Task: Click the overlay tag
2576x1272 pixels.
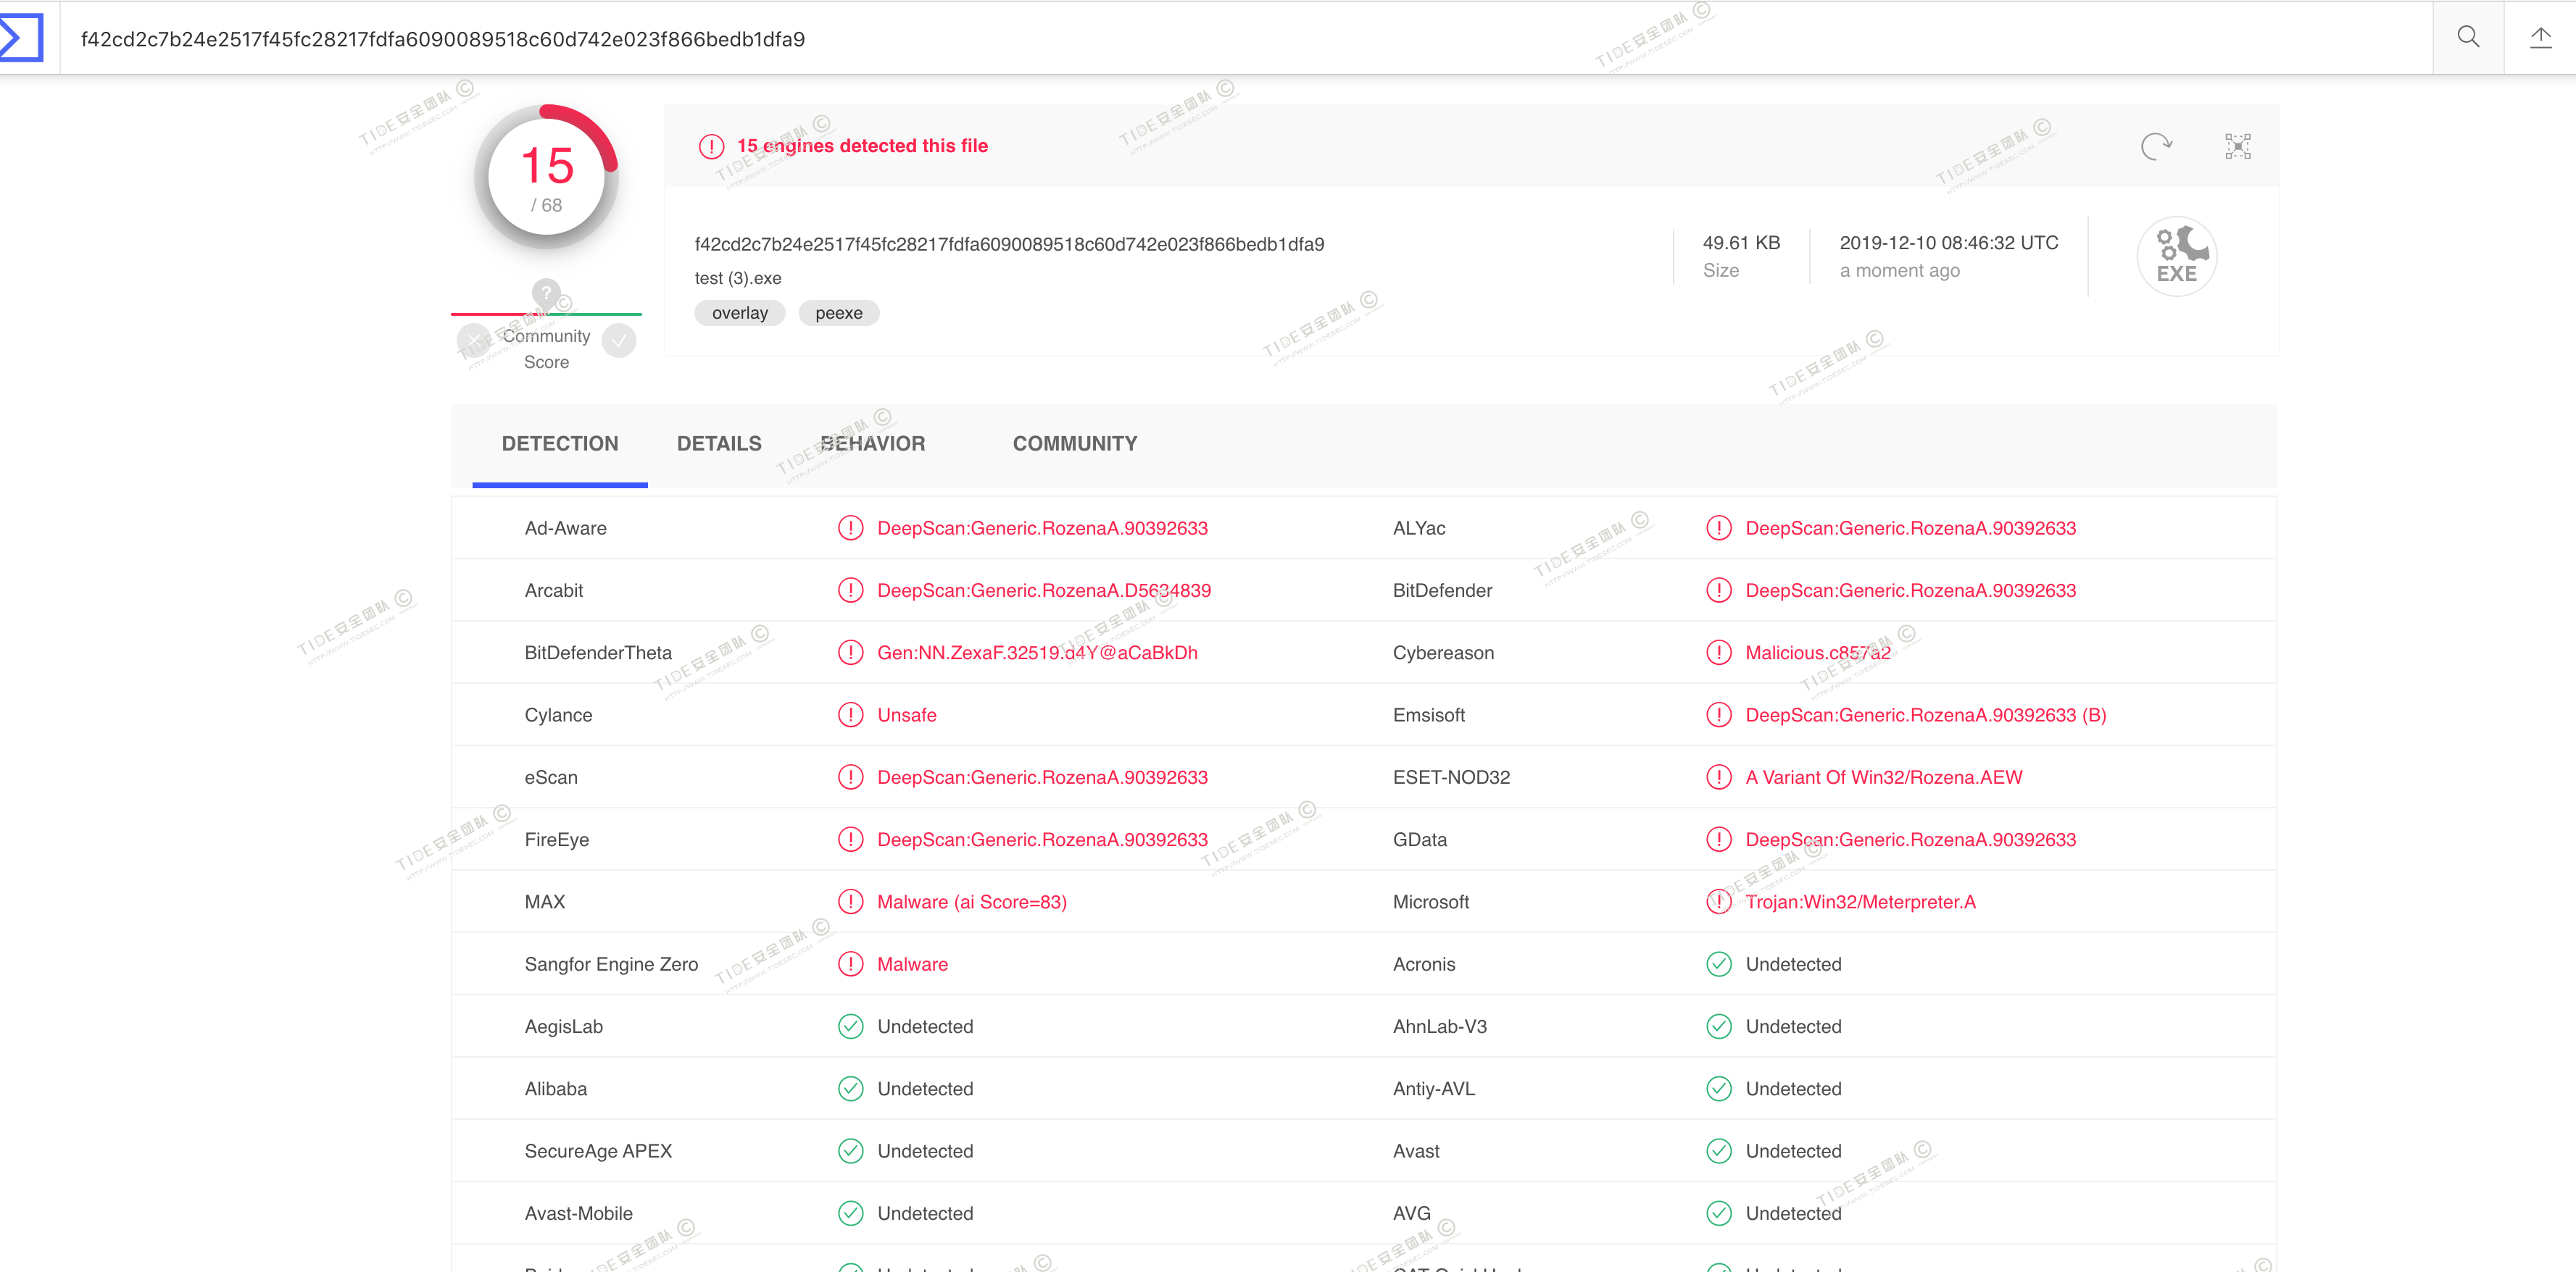Action: pyautogui.click(x=739, y=313)
